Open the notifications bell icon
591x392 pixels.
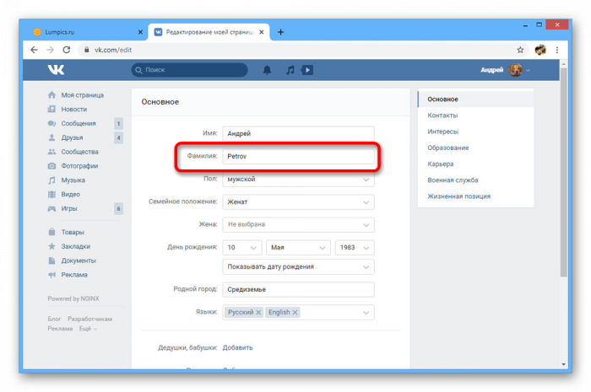(268, 70)
